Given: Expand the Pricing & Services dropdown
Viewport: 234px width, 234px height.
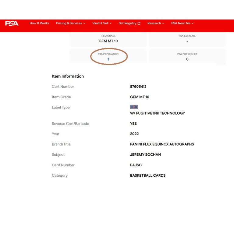Looking at the screenshot, I should click(70, 23).
